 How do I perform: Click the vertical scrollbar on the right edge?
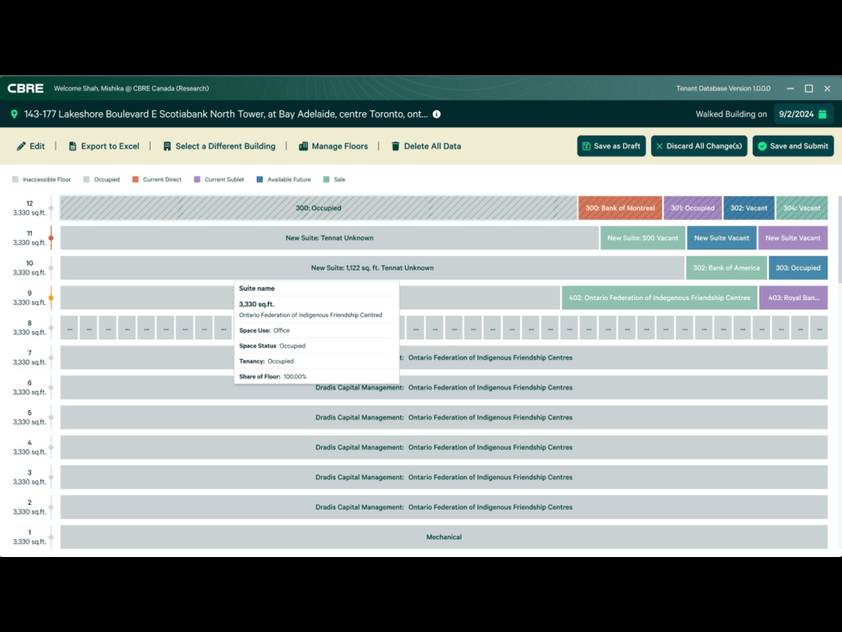[x=839, y=239]
